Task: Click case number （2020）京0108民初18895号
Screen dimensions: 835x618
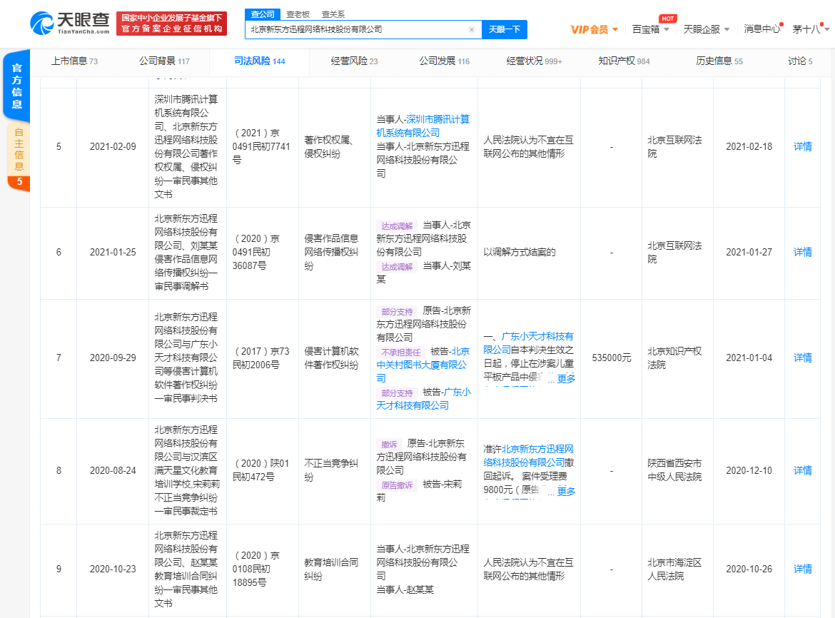Action: [x=257, y=569]
